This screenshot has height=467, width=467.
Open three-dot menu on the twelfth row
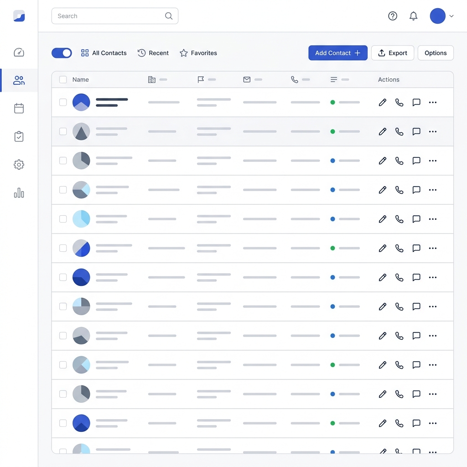[432, 423]
